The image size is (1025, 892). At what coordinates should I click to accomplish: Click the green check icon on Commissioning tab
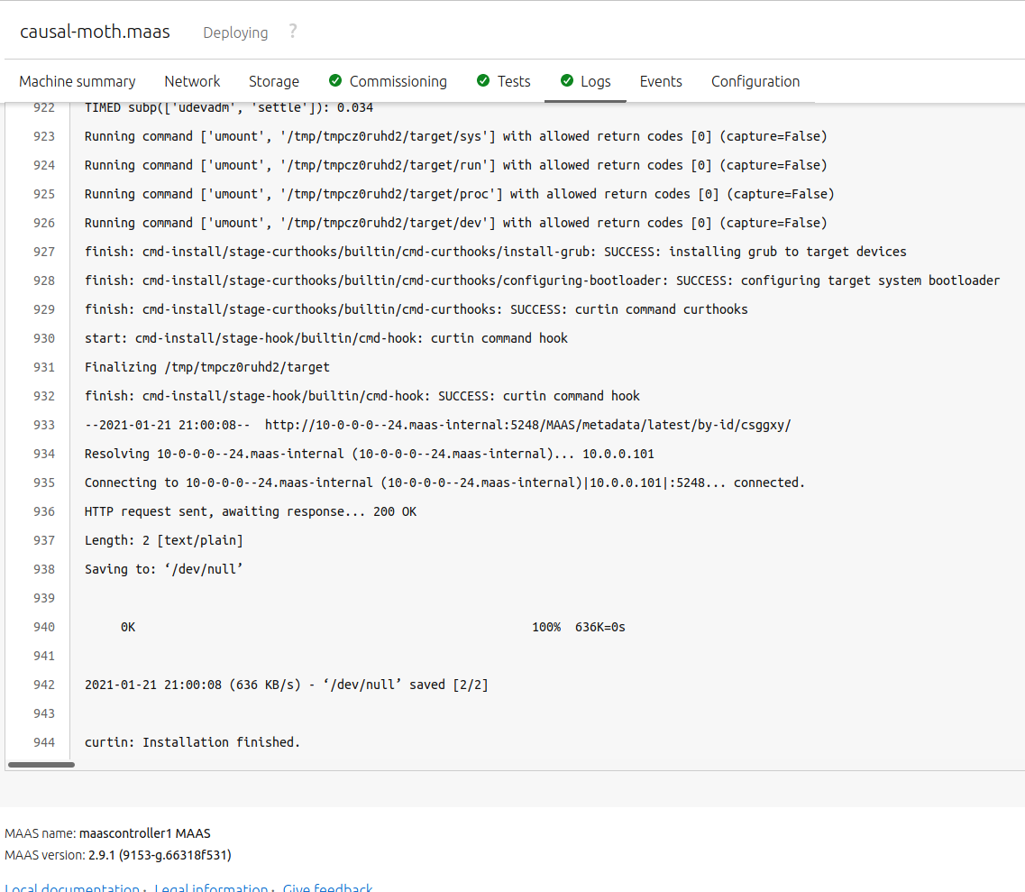coord(335,80)
